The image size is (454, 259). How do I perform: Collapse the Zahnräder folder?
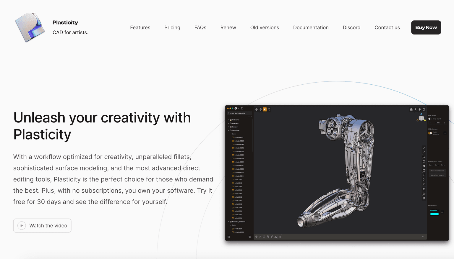(228, 130)
